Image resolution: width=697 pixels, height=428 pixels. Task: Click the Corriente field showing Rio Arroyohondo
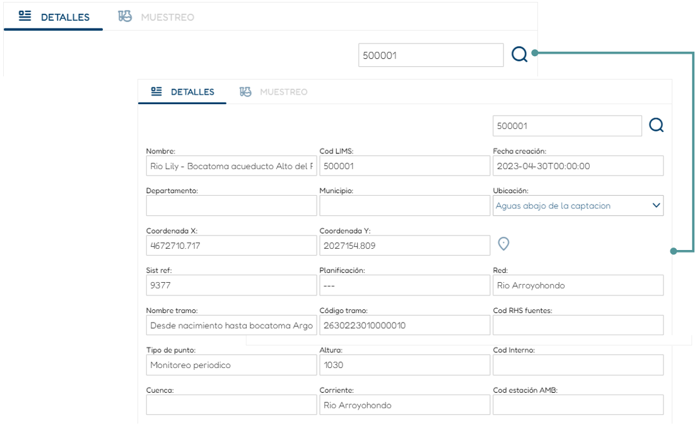point(404,405)
